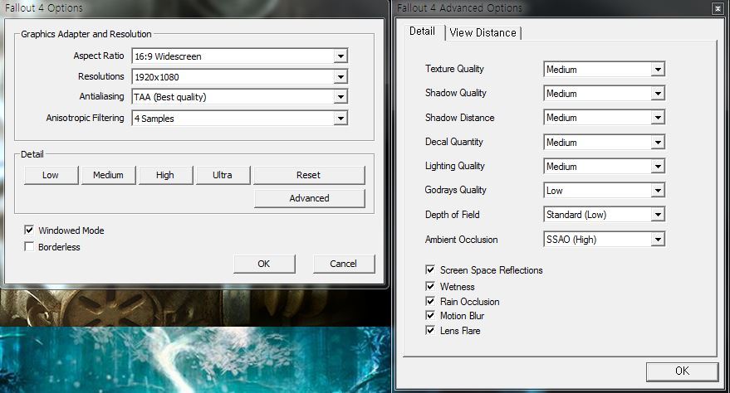
Task: Disable the Motion Blur checkbox
Action: point(430,315)
